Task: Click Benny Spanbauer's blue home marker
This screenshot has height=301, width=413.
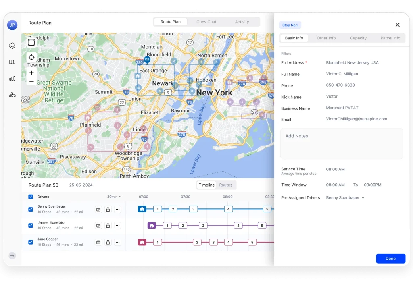Action: (142, 209)
